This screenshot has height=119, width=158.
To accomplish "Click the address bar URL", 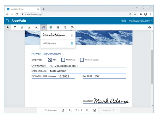I will 33,14.
